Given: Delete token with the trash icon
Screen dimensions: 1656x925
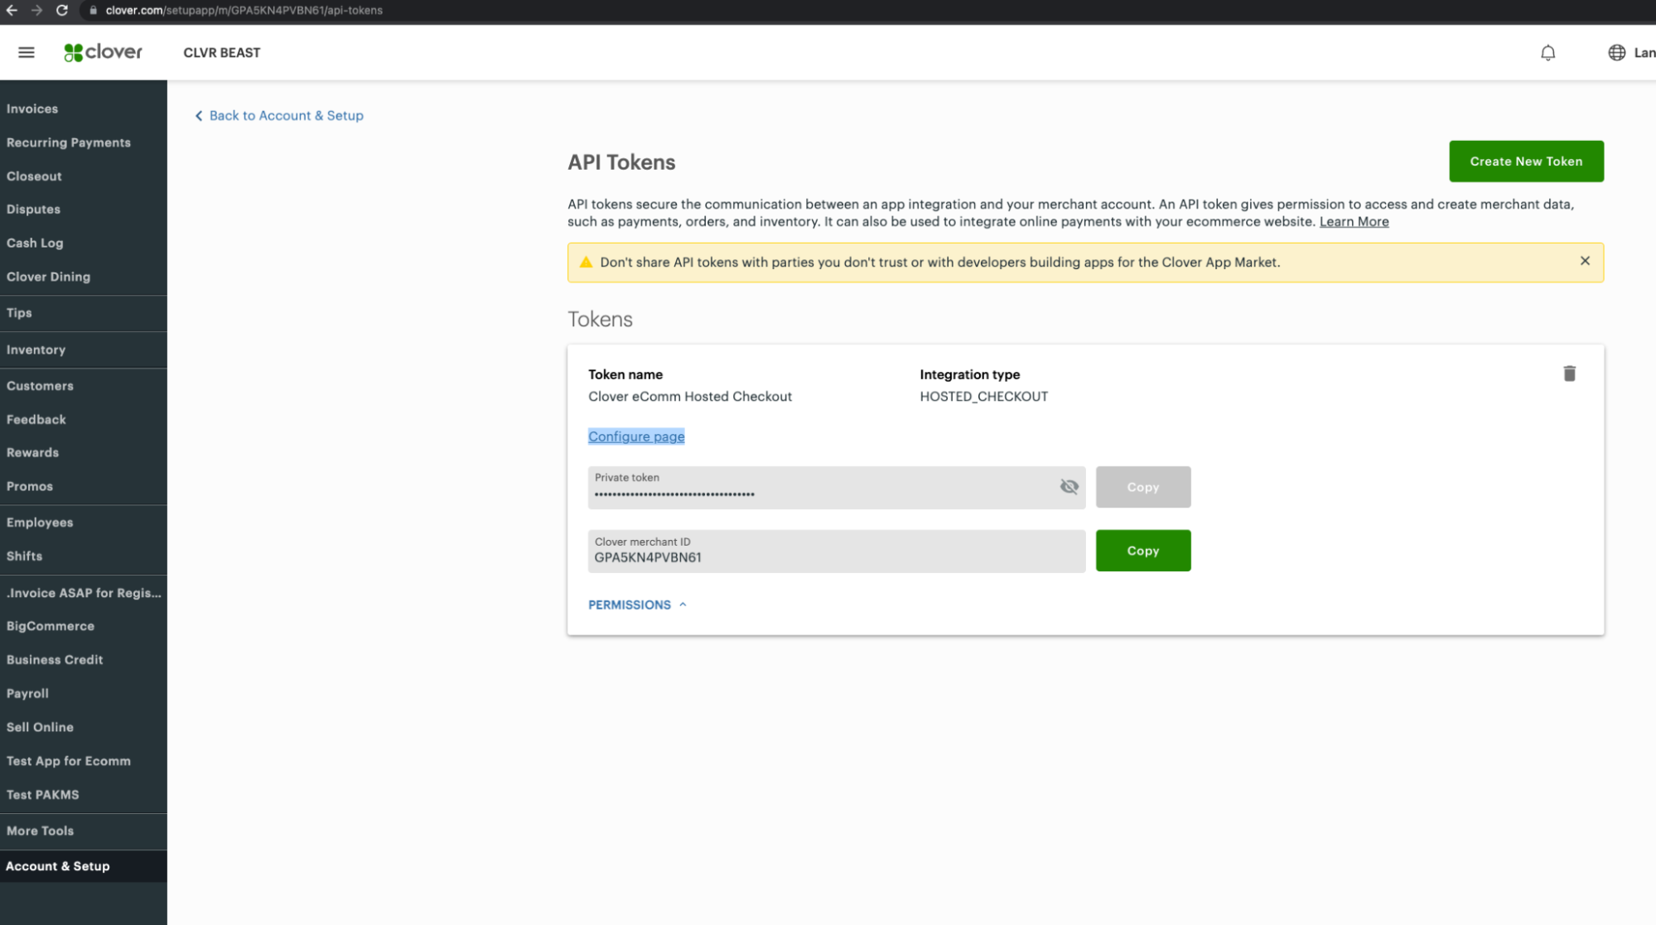Looking at the screenshot, I should coord(1569,373).
